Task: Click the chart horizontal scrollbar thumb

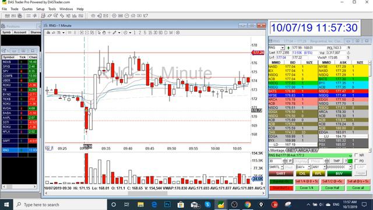Action: coord(147,193)
